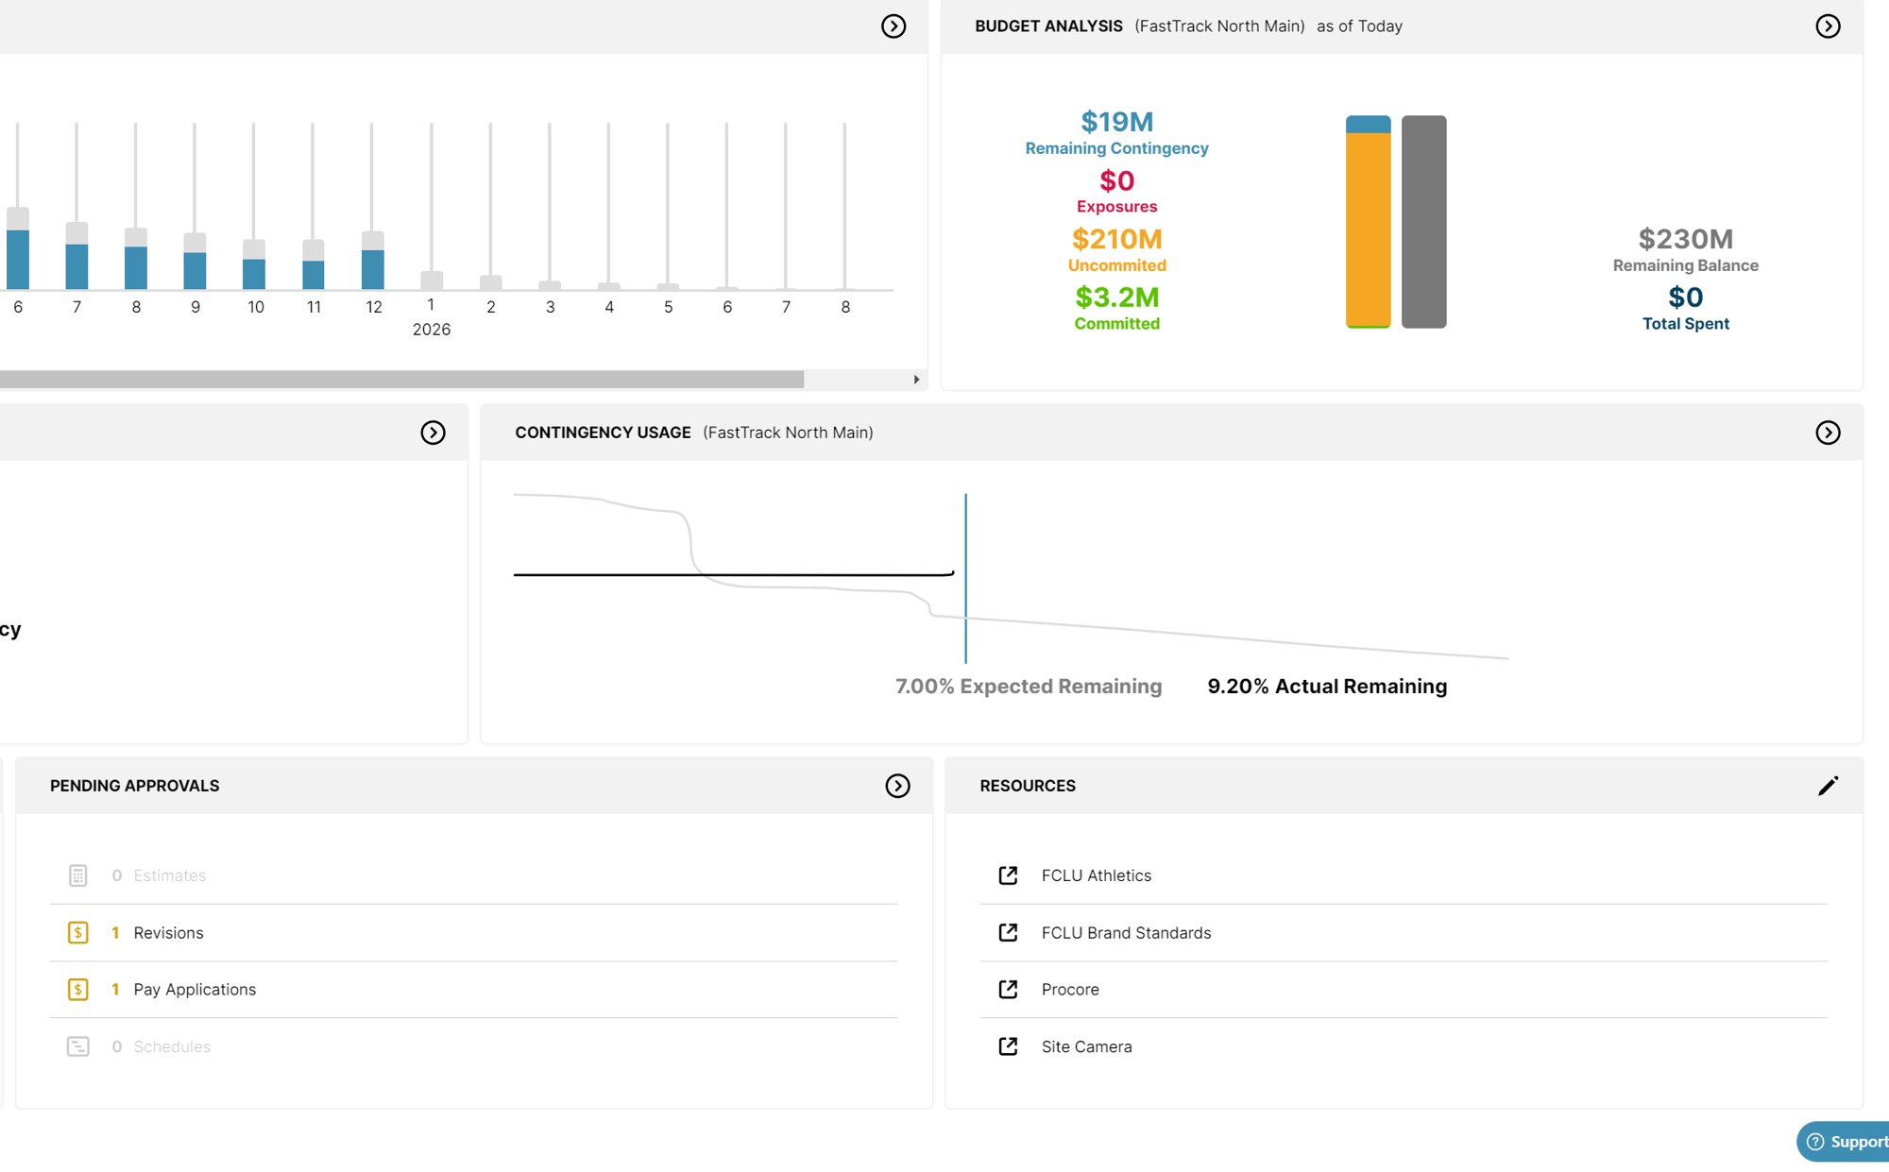Click the $0 Total Spent value
Viewport: 1889px width, 1172px height.
(1686, 297)
